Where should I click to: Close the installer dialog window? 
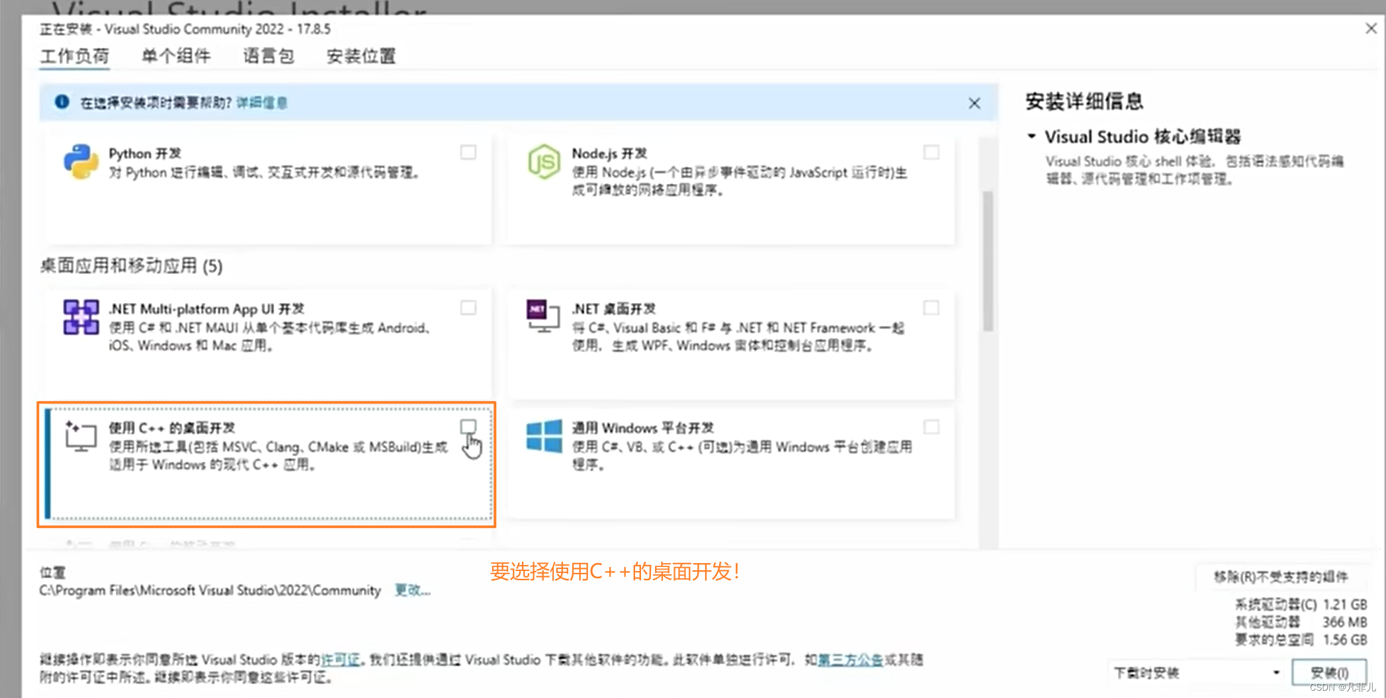(1371, 28)
